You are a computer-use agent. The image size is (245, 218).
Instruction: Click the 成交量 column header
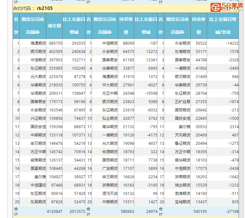pos(54,26)
